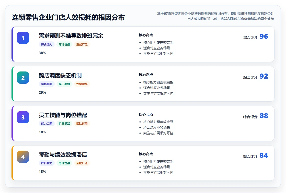Click the 29% value
The image size is (286, 193).
tap(42, 92)
